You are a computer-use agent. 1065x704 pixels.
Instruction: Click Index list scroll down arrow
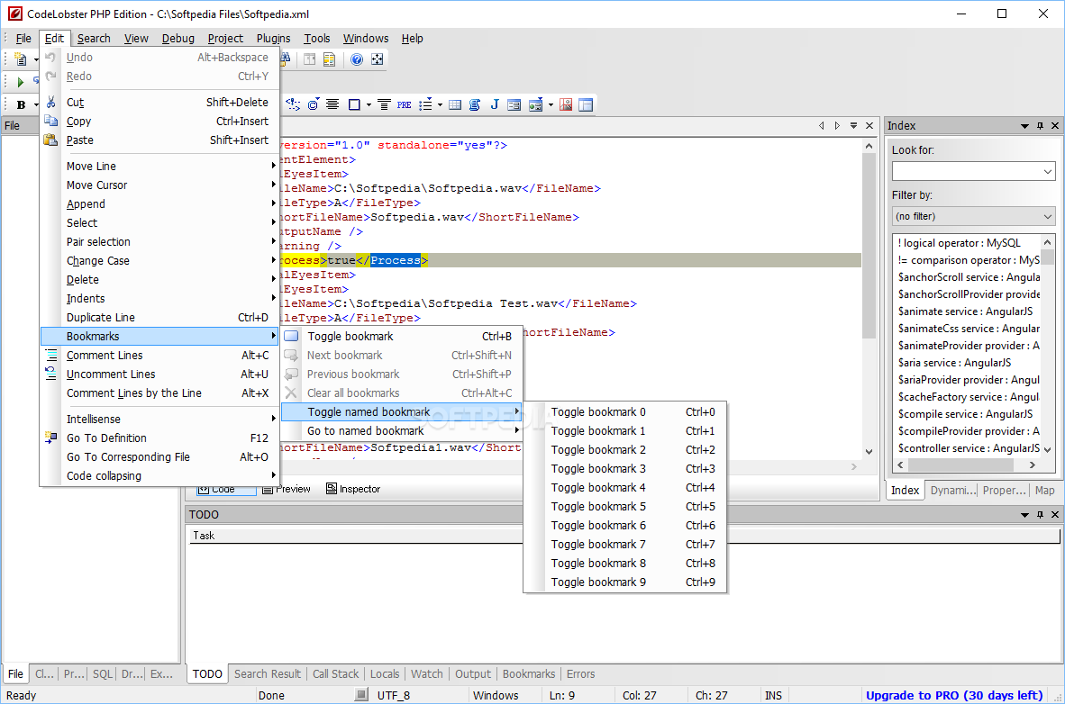click(1047, 449)
